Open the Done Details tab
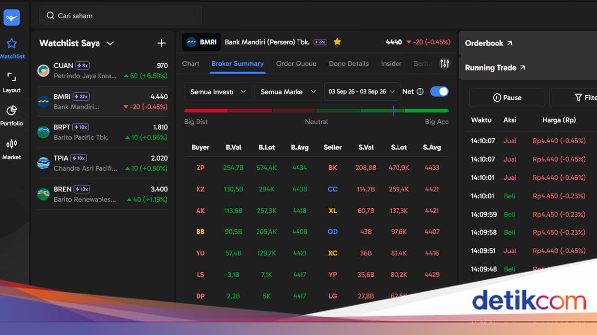 349,64
